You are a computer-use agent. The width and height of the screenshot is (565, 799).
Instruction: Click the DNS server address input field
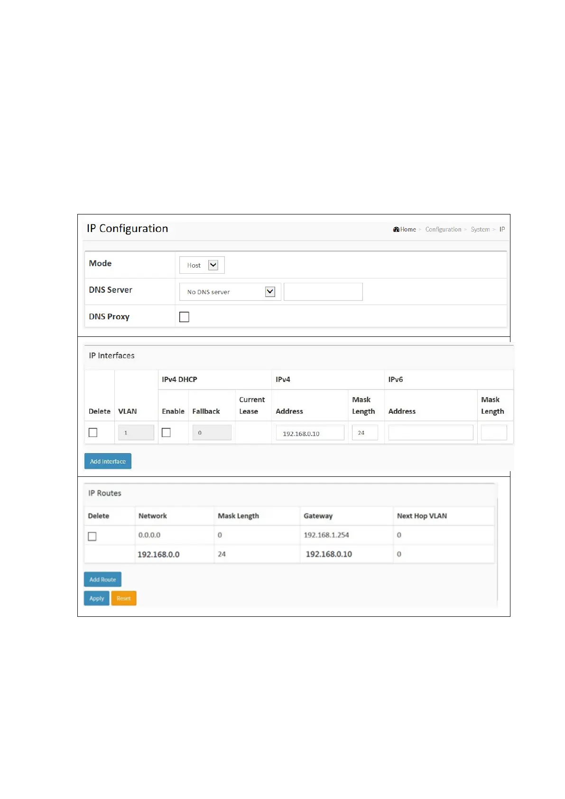(x=323, y=292)
